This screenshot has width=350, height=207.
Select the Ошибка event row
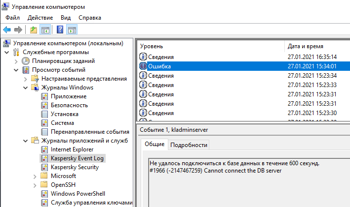[244, 66]
